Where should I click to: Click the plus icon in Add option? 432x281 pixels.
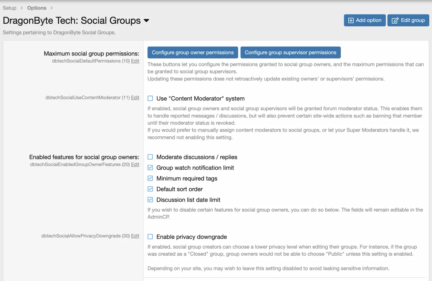click(351, 20)
